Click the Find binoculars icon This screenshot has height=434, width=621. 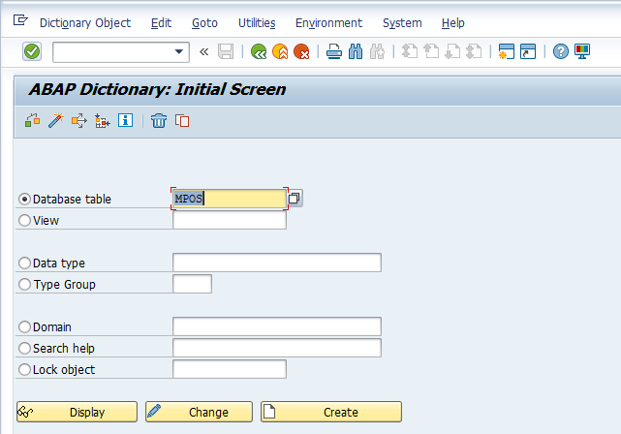click(356, 52)
